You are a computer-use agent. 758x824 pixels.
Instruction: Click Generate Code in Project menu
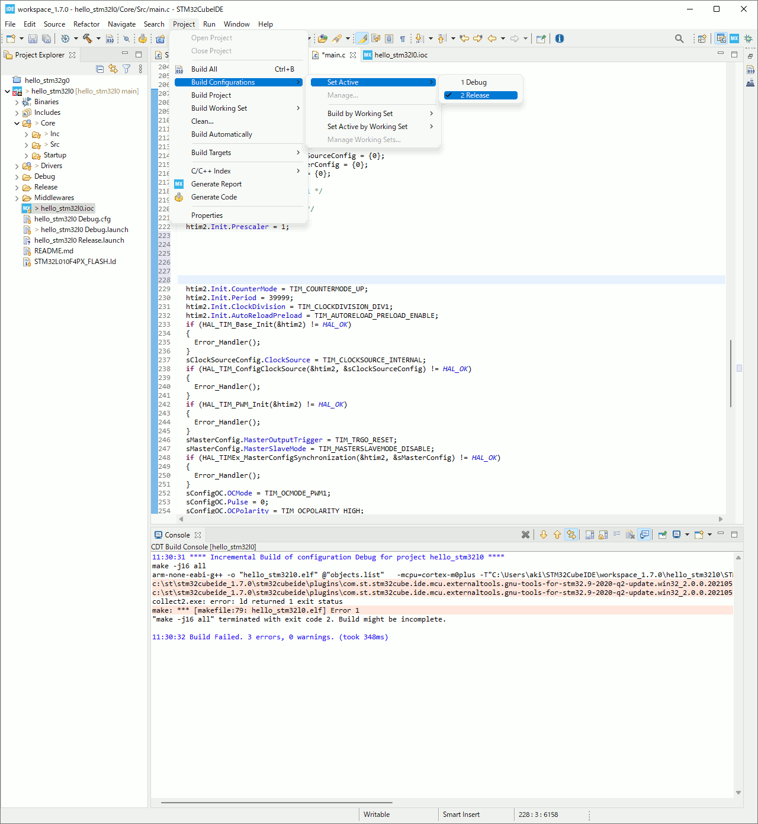pos(239,197)
